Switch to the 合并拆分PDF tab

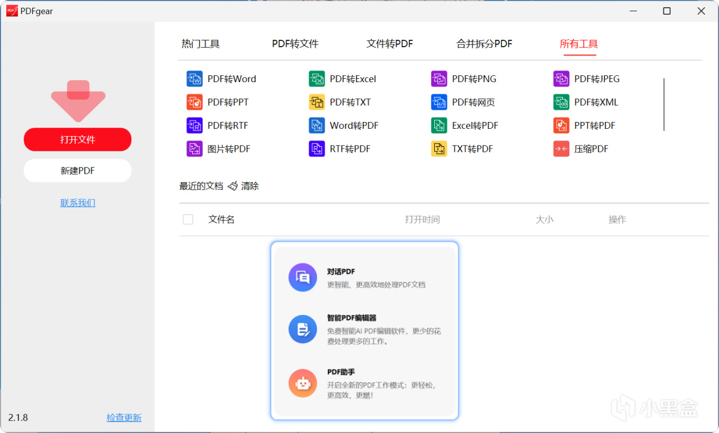pos(484,43)
